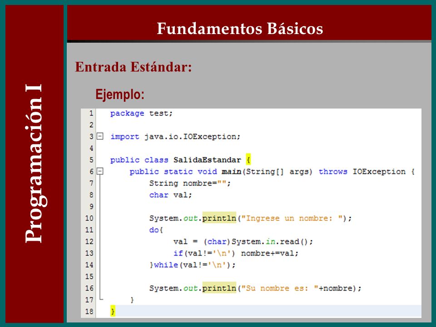
Task: Click 'import java.io.IOException;' statement
Action: click(175, 137)
